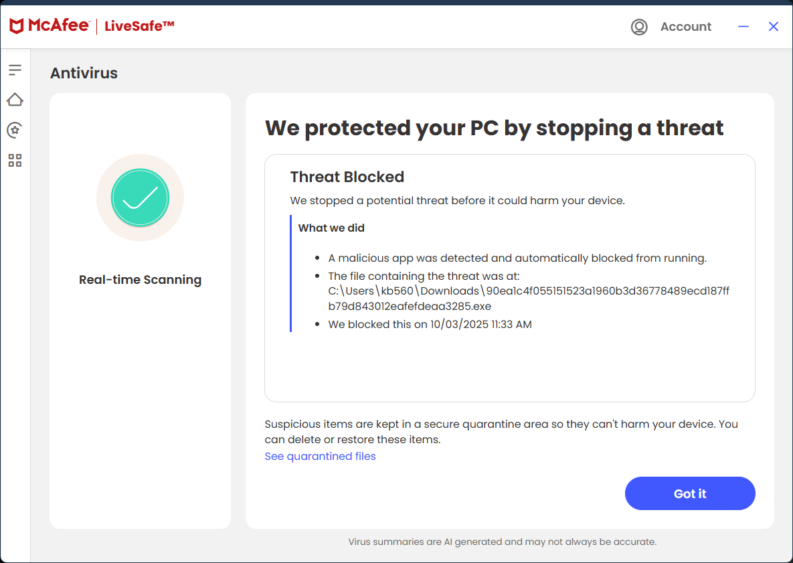Click the blocked date and time line
Screen dimensions: 793x563
[x=430, y=325]
